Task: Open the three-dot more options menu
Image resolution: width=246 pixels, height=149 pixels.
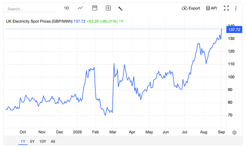Action: pyautogui.click(x=236, y=8)
